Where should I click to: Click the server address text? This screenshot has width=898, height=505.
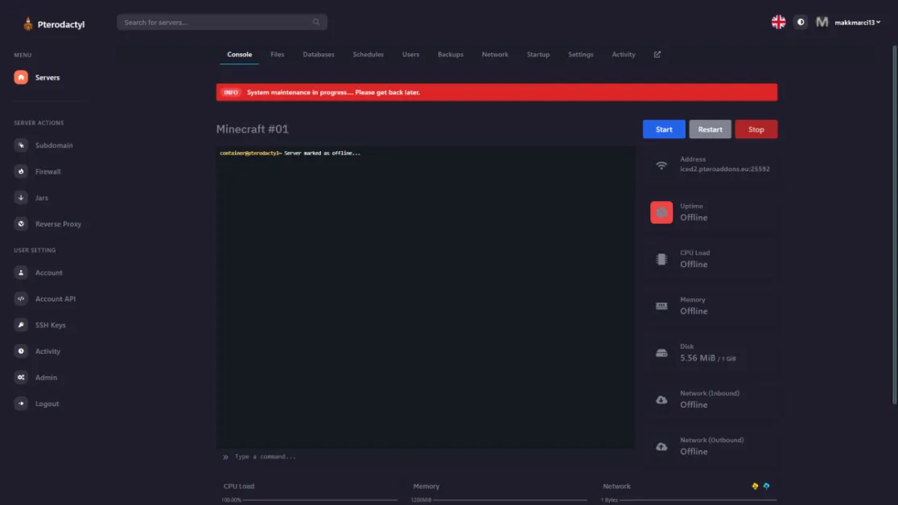tap(724, 169)
